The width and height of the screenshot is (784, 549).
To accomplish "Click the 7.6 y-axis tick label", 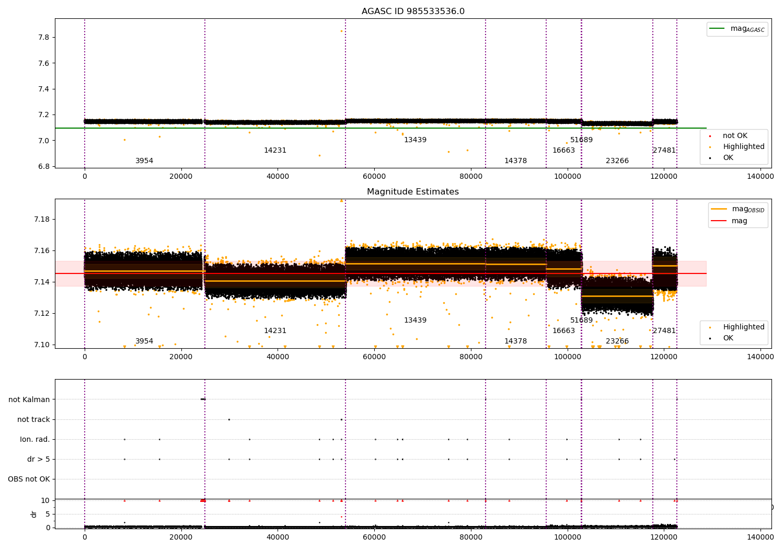I will [44, 63].
